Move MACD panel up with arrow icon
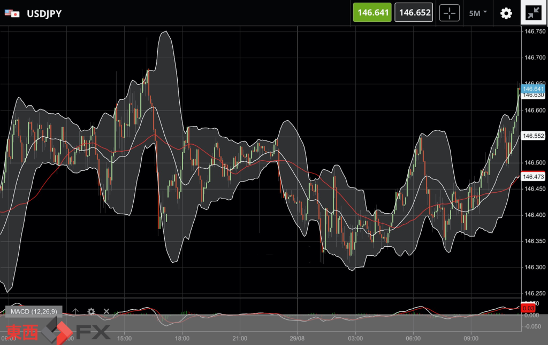Image resolution: width=548 pixels, height=345 pixels. tap(76, 311)
